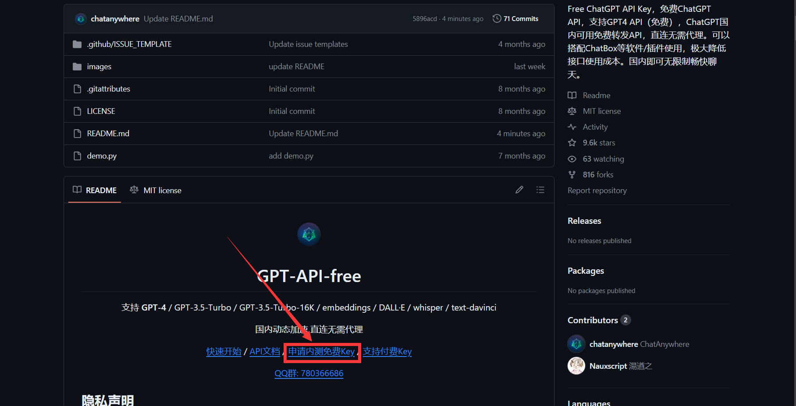The image size is (796, 406).
Task: Switch to the README tab
Action: pos(95,190)
